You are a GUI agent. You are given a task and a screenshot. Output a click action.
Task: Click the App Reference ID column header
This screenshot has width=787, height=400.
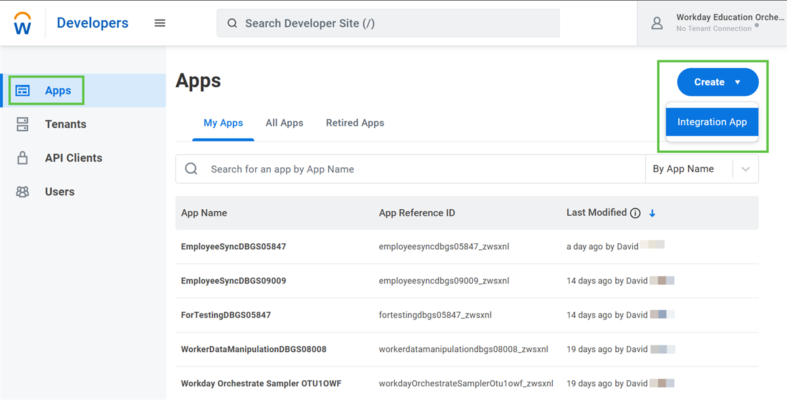[x=417, y=212]
